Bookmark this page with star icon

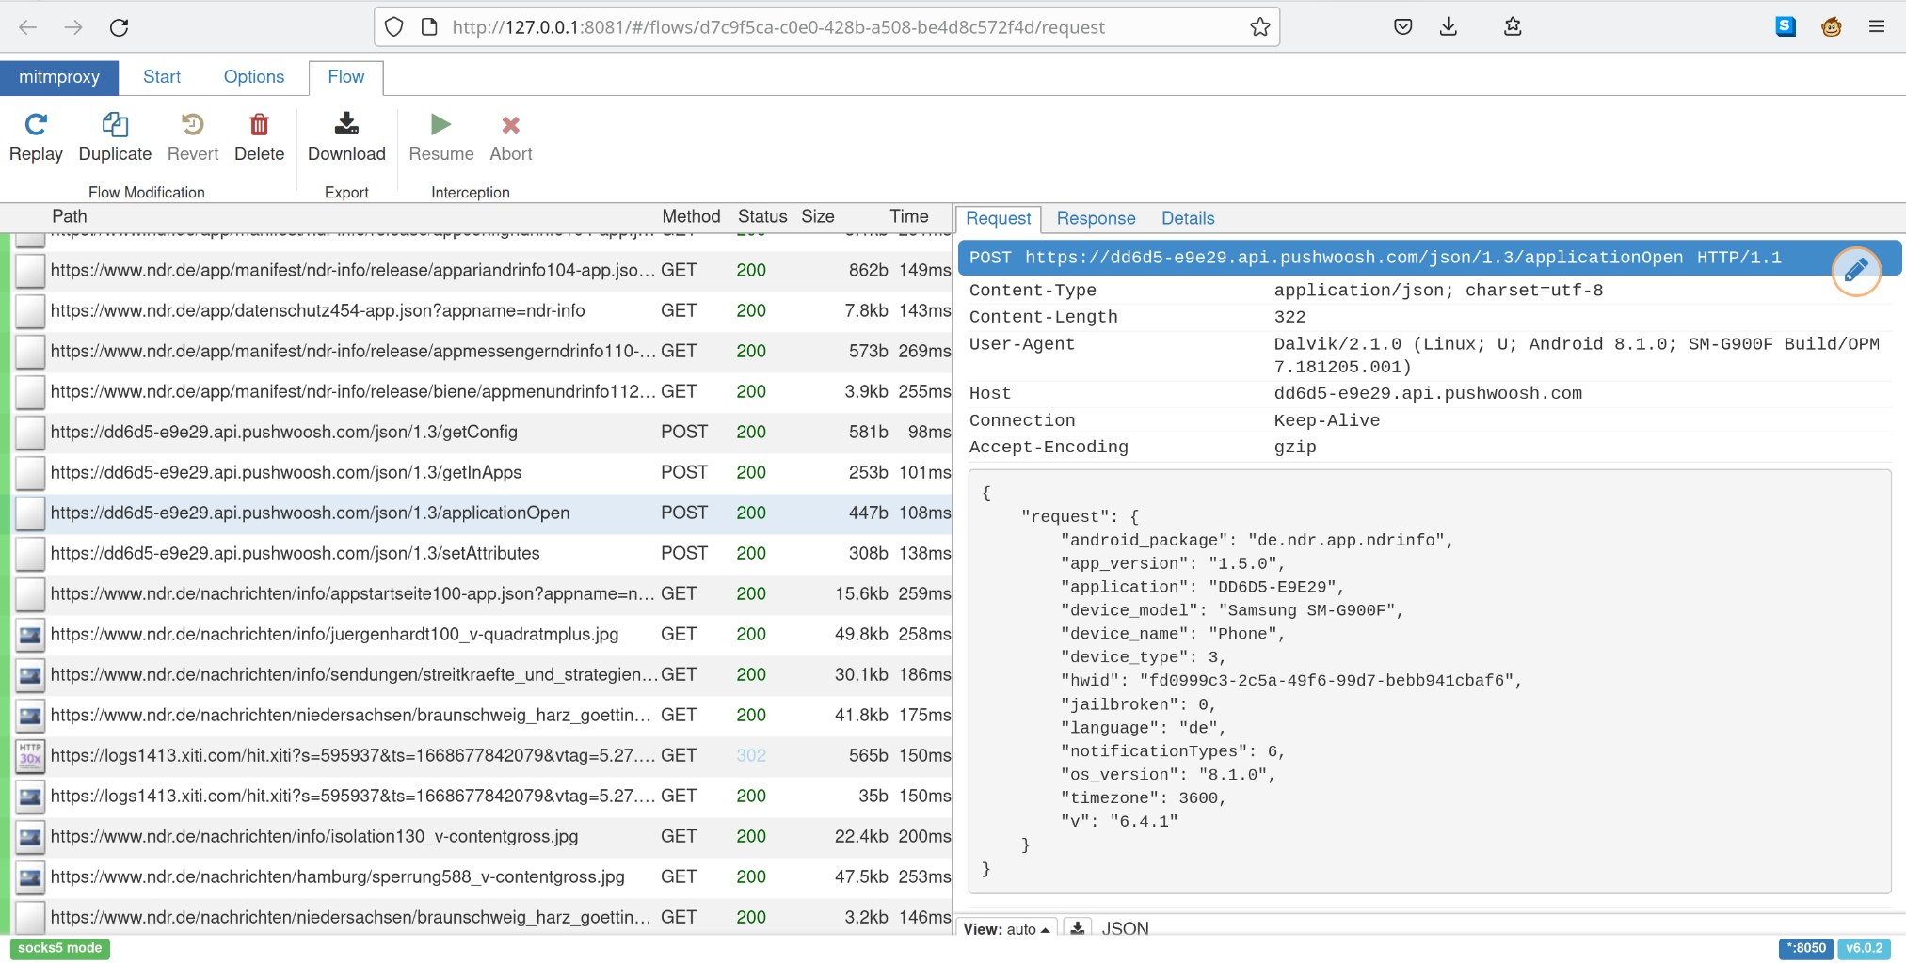[1259, 27]
